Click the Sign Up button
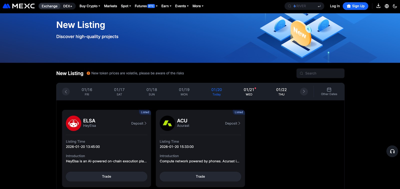400x189 pixels. [355, 6]
